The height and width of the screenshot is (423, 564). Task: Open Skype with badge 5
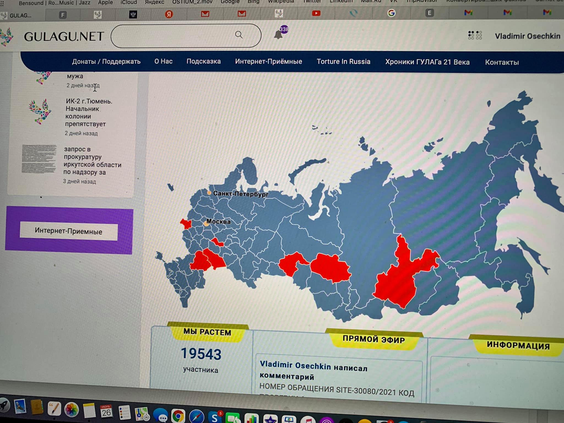pyautogui.click(x=215, y=417)
